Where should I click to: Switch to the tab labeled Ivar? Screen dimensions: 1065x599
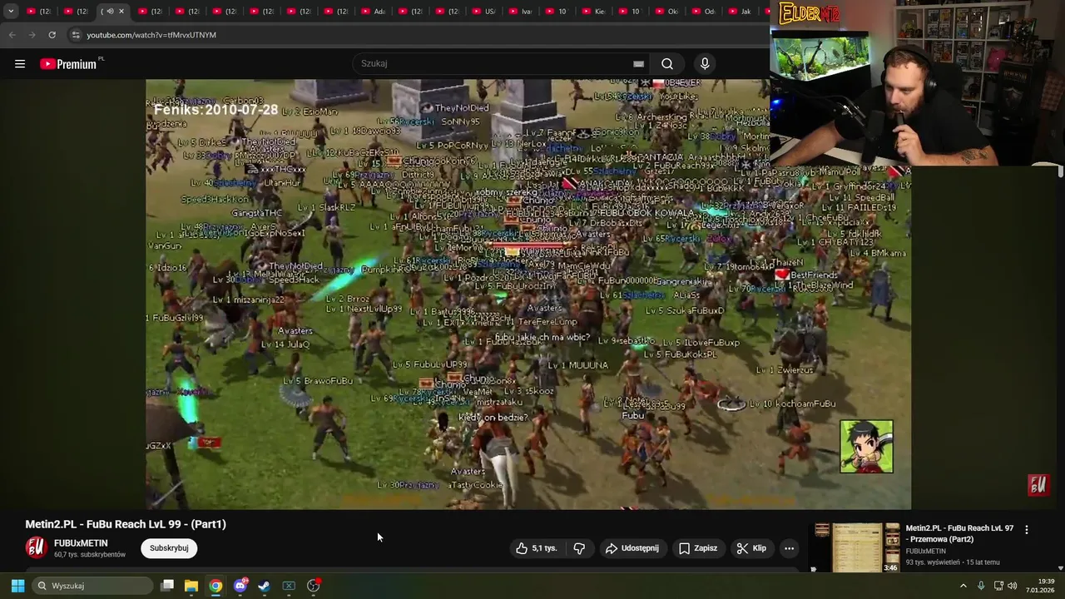click(x=519, y=12)
